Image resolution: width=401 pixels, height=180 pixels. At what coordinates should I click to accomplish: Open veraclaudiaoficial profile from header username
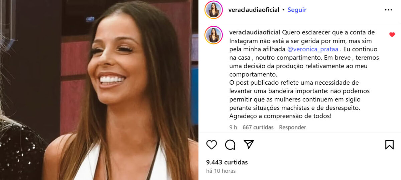click(254, 10)
